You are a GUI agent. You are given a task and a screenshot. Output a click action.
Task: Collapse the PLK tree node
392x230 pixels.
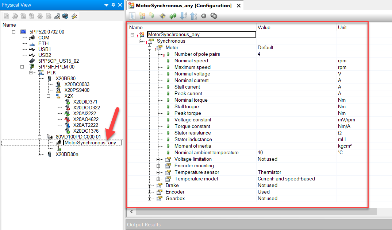31,73
